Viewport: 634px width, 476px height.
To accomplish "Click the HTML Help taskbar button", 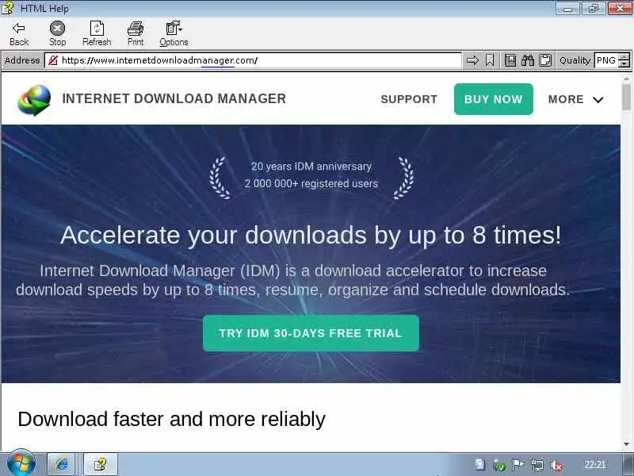I will pos(101,464).
